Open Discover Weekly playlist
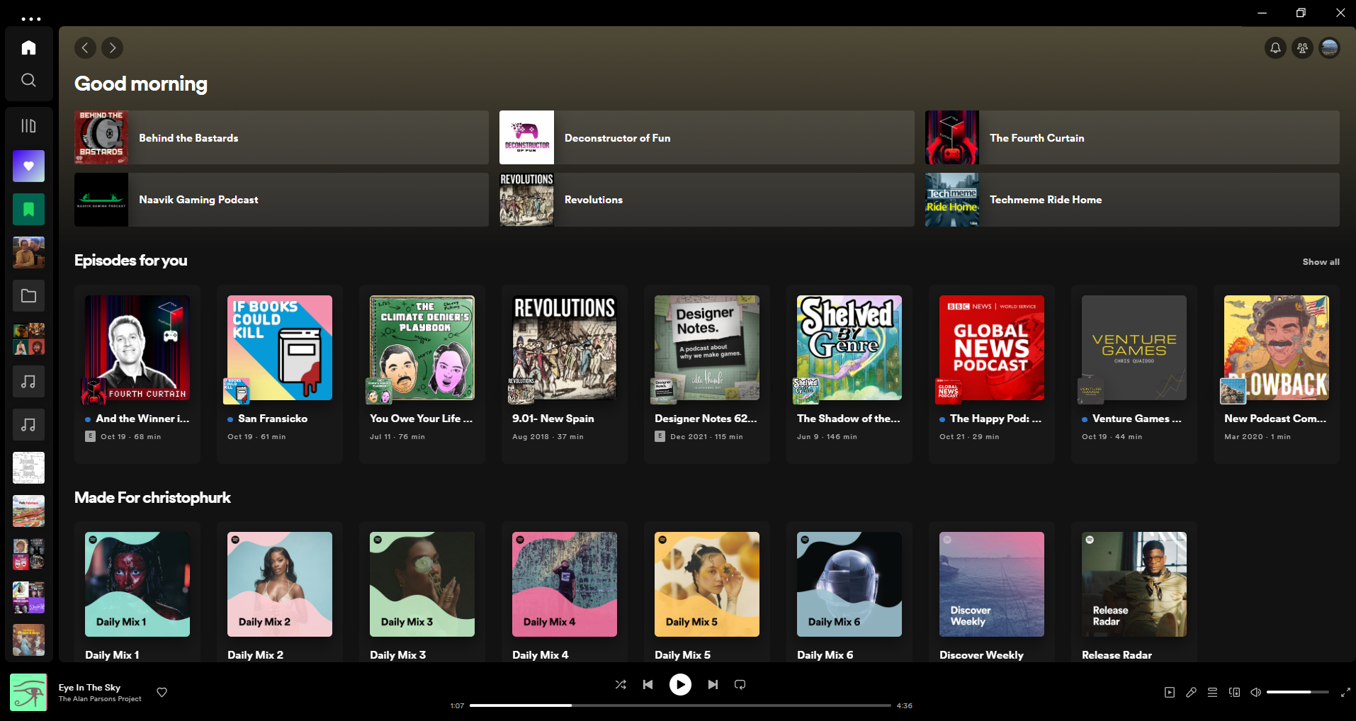The width and height of the screenshot is (1356, 721). click(992, 592)
